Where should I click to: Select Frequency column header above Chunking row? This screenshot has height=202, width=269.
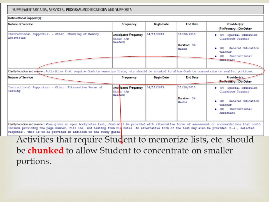(x=129, y=24)
